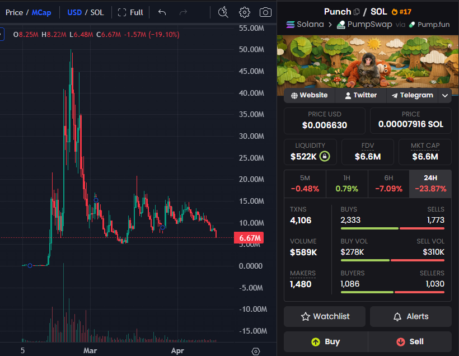Open trending rank #17 flame badge
The width and height of the screenshot is (459, 356).
pos(401,12)
